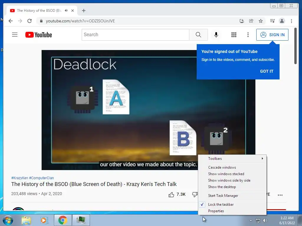
Task: Search with your voice microphone
Action: click(216, 35)
